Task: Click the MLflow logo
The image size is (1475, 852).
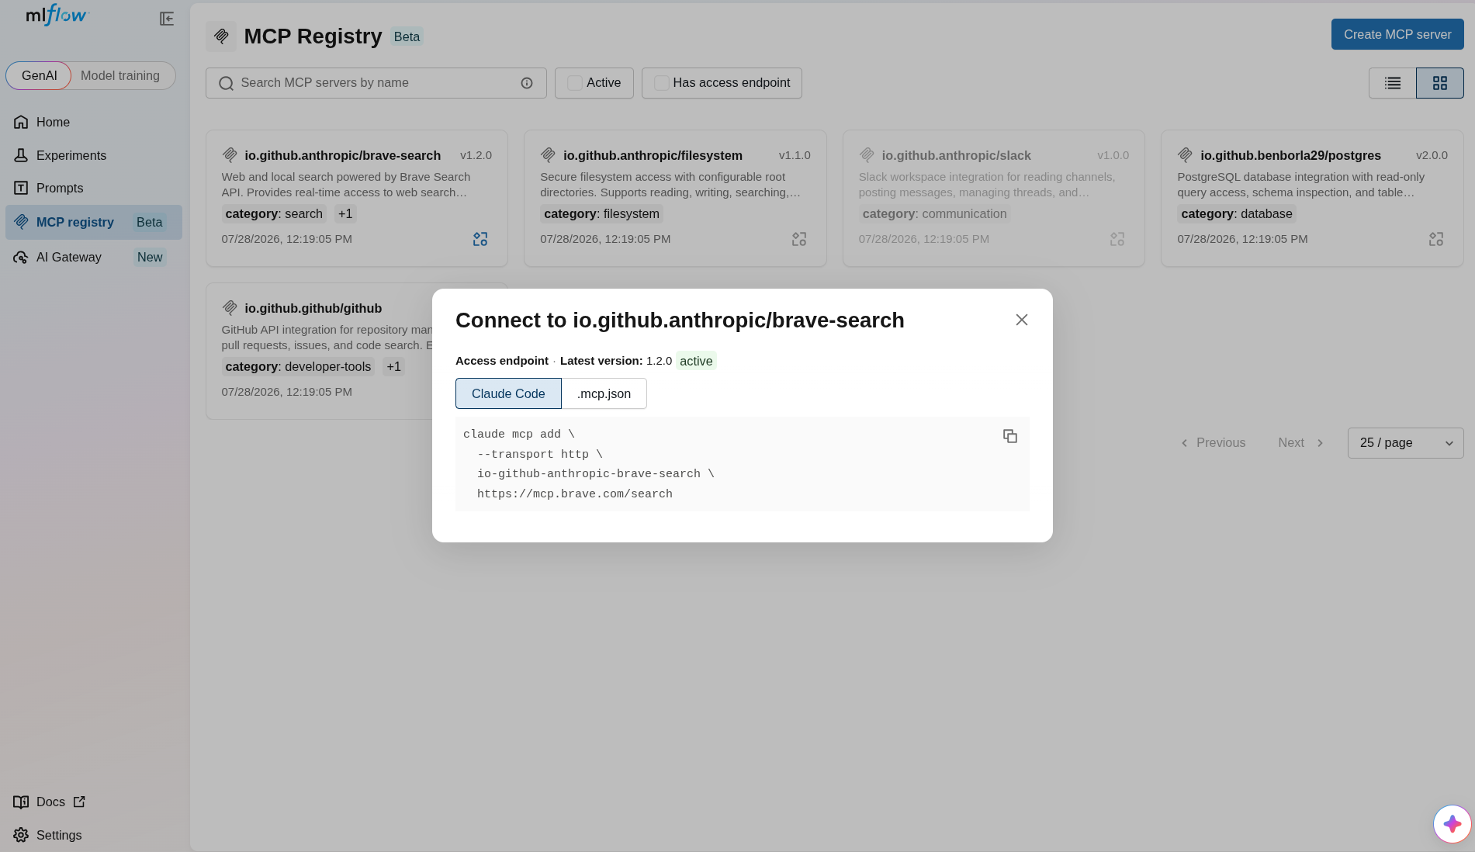Action: [x=57, y=15]
